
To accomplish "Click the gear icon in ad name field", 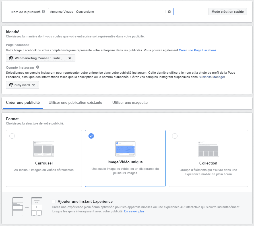I will point(169,12).
